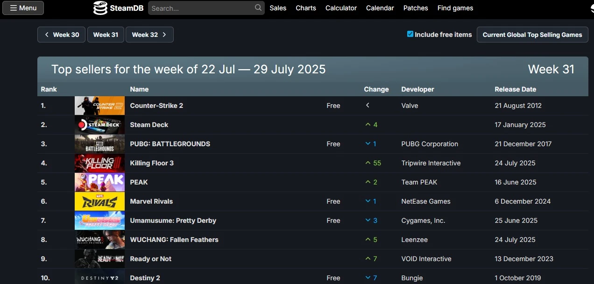The image size is (594, 284).
Task: Open the Steam Deck name link
Action: click(x=149, y=125)
